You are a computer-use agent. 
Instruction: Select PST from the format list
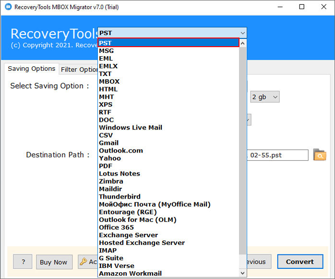[x=168, y=43]
